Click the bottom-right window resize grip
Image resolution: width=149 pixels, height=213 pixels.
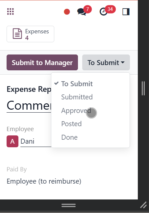pos(143,205)
